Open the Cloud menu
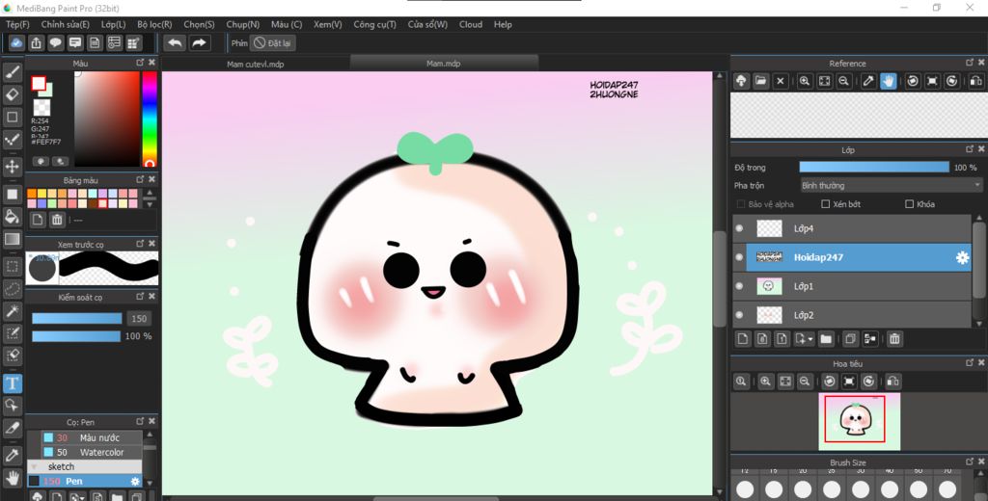The image size is (988, 501). pyautogui.click(x=471, y=24)
